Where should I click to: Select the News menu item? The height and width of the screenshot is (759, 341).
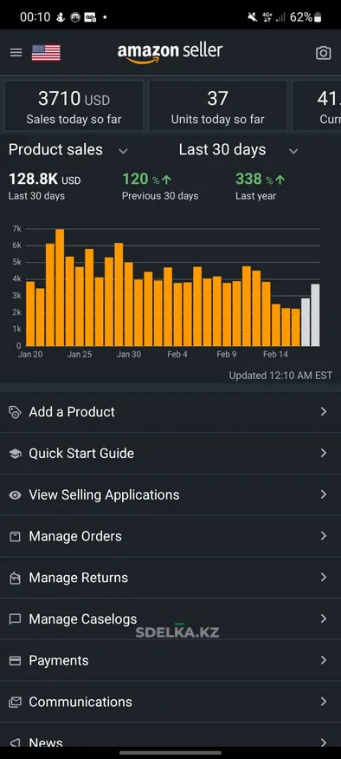pos(170,741)
